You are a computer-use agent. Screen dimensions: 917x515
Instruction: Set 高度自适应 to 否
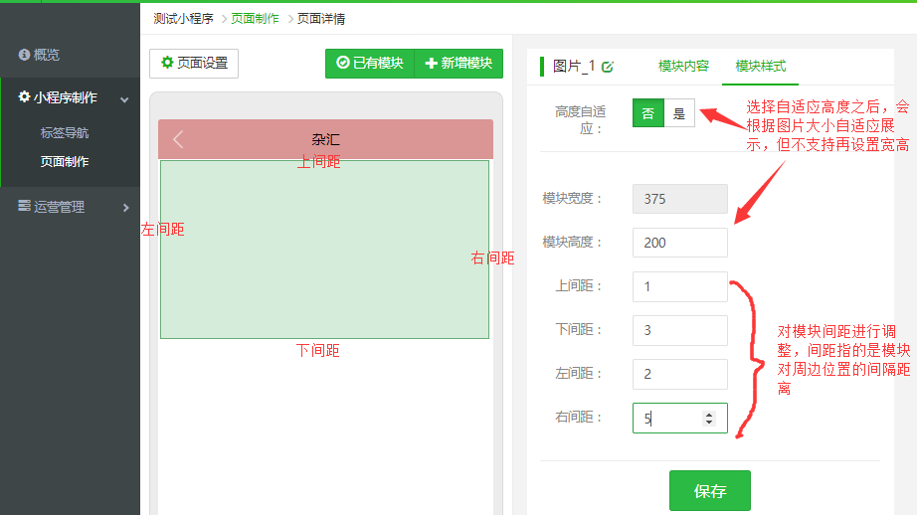click(x=647, y=113)
